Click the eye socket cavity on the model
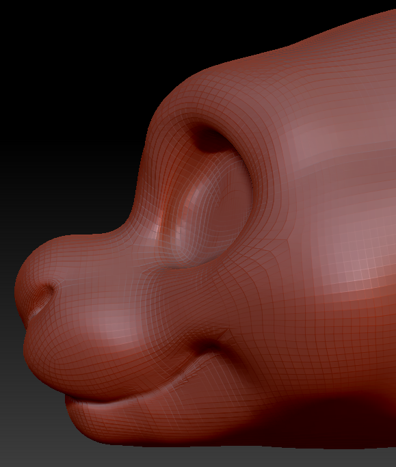Viewport: 396px width, 467px height. tap(209, 194)
